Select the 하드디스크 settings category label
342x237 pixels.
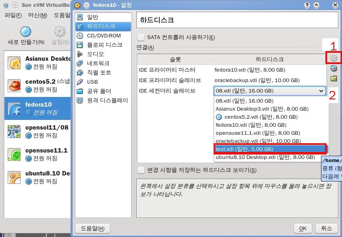coord(101,26)
